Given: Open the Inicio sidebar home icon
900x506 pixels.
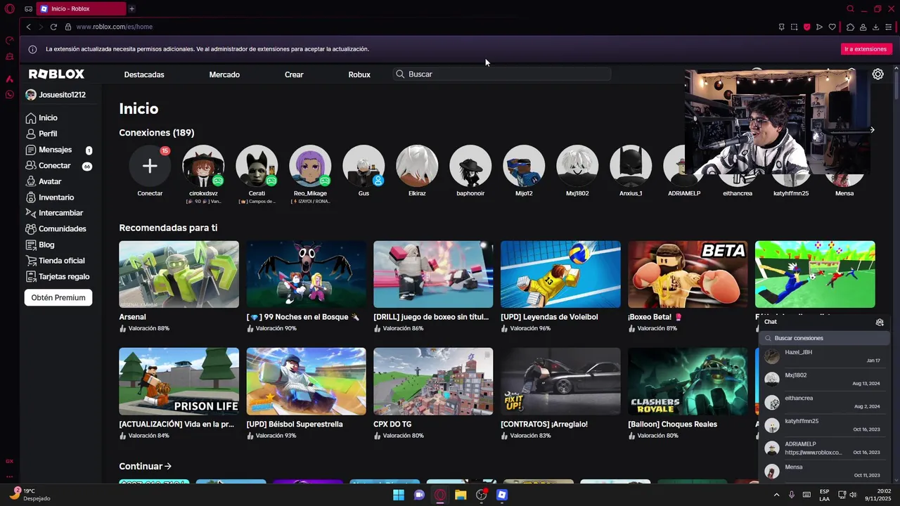Looking at the screenshot, I should (x=30, y=118).
